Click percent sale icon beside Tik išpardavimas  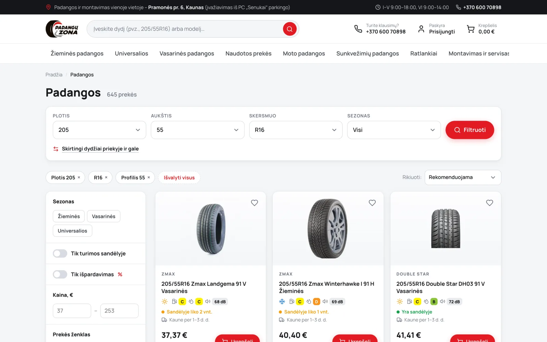pyautogui.click(x=120, y=274)
